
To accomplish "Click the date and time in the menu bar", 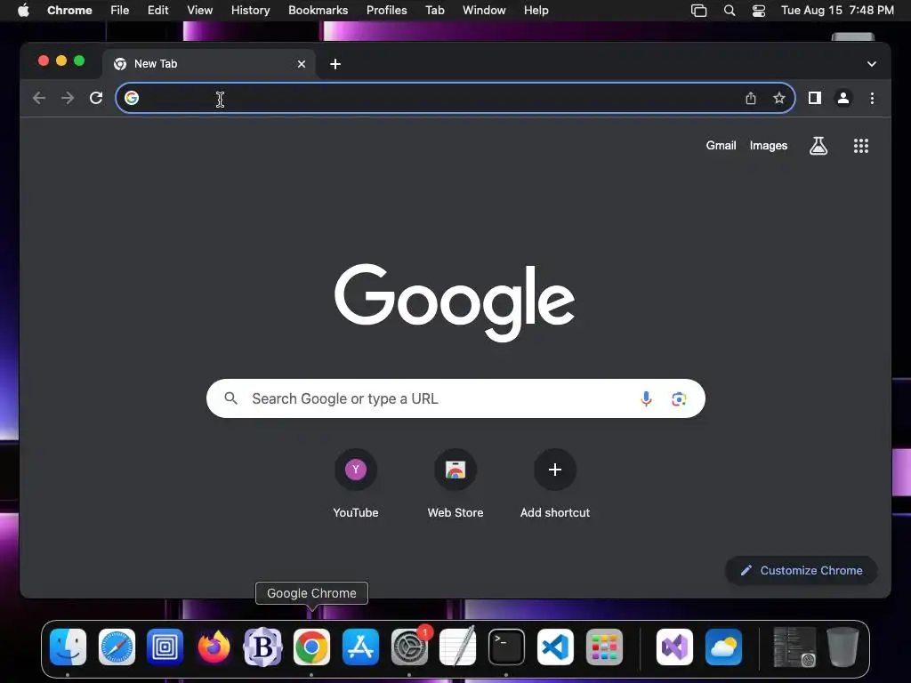I will pos(837,11).
